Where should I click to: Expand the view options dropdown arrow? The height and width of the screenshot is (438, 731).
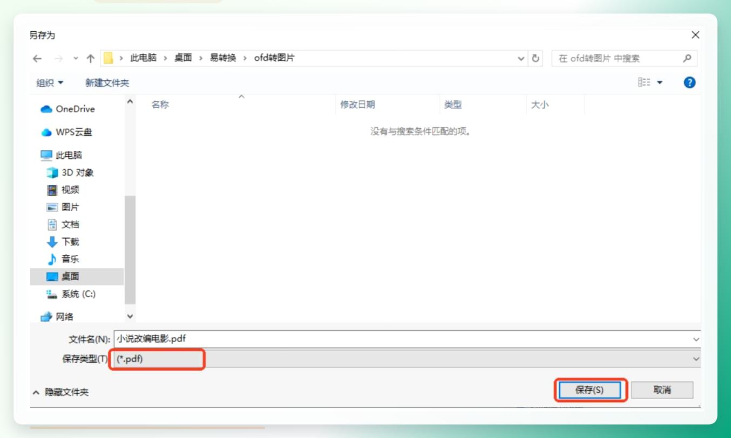pyautogui.click(x=659, y=82)
